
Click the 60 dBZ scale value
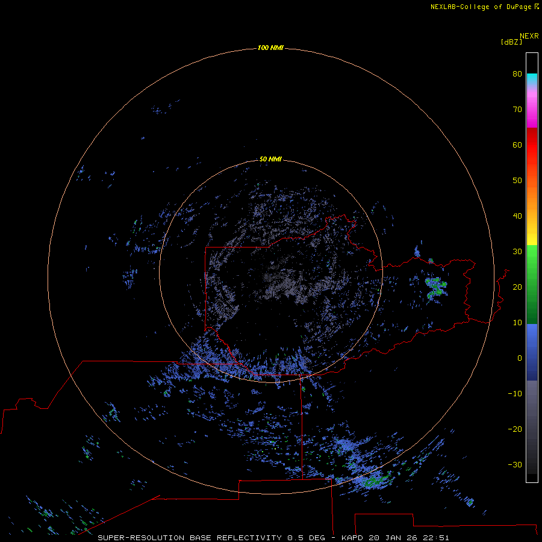tap(517, 145)
